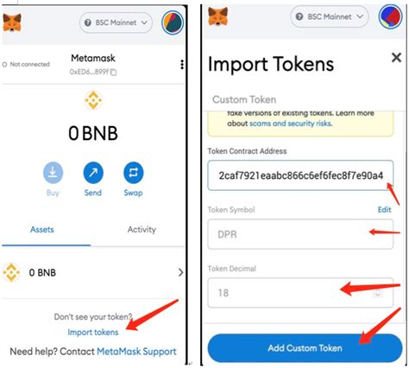
Task: Click the Buy download icon
Action: [53, 173]
